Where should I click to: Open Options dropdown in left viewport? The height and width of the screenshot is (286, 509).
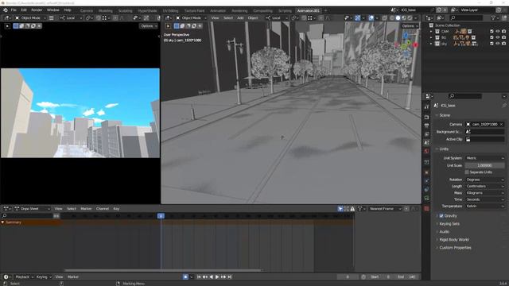(x=149, y=26)
